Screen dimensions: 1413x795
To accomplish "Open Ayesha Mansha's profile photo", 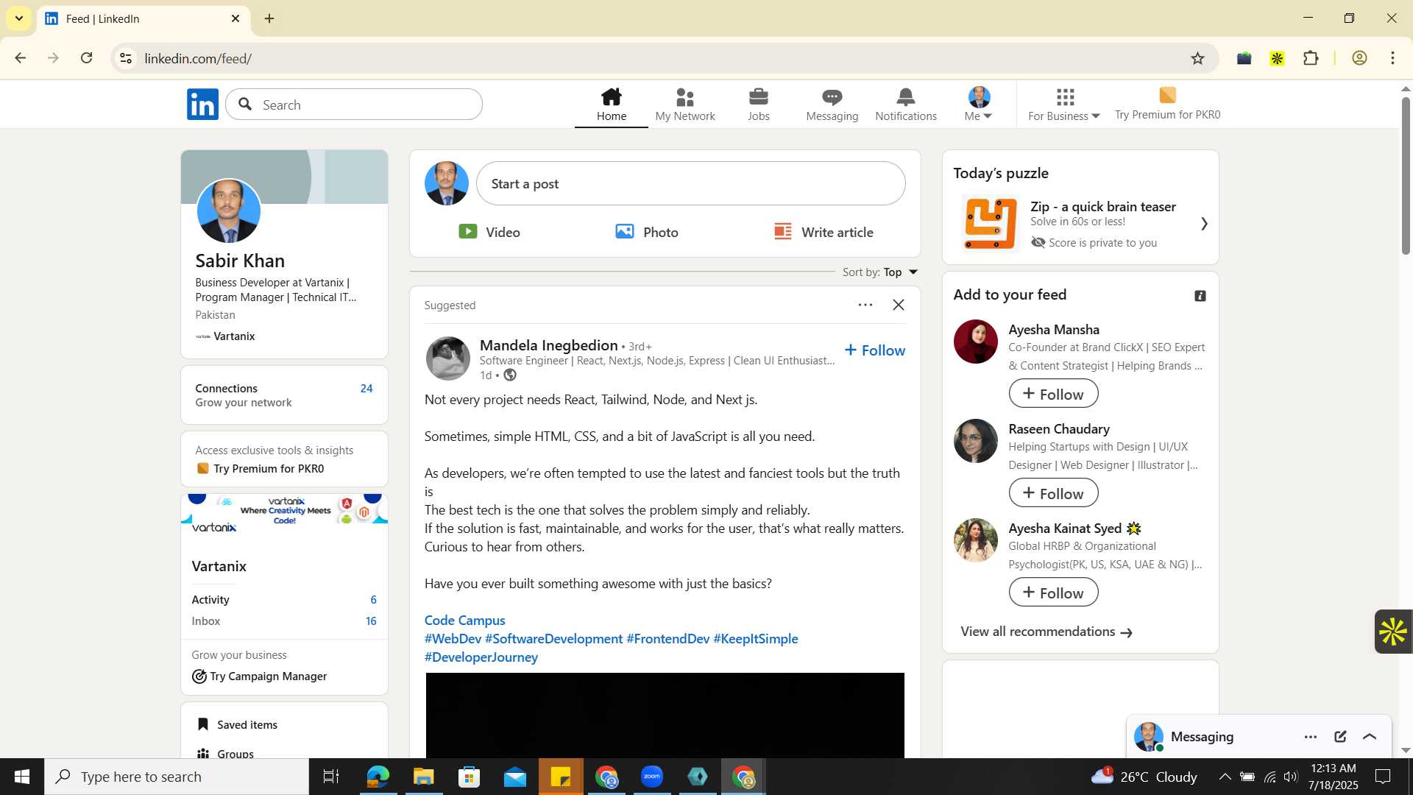I will pyautogui.click(x=975, y=342).
